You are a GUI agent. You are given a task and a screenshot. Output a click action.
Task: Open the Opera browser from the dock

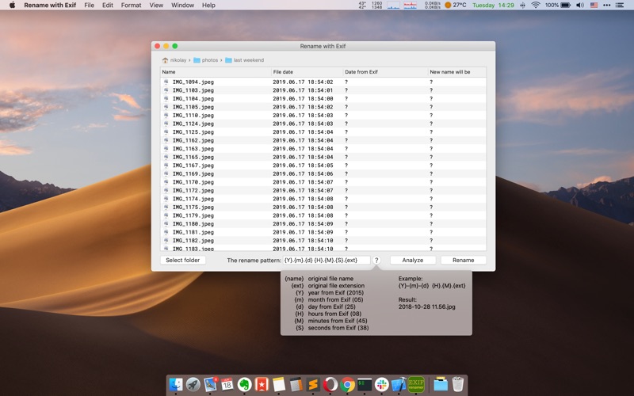(330, 384)
